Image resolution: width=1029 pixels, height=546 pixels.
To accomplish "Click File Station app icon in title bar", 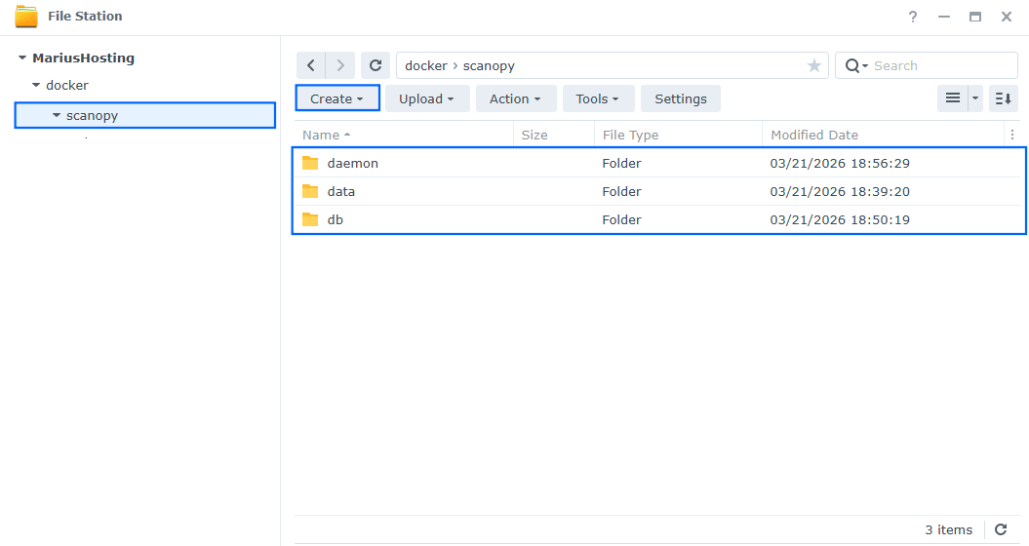I will tap(26, 17).
